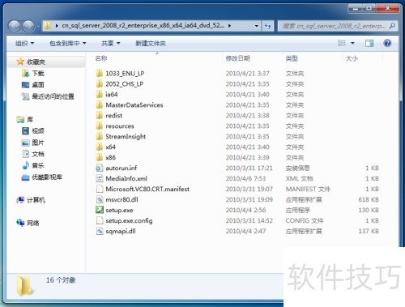Click the autorun.inf file icon
This screenshot has width=405, height=307.
[100, 168]
